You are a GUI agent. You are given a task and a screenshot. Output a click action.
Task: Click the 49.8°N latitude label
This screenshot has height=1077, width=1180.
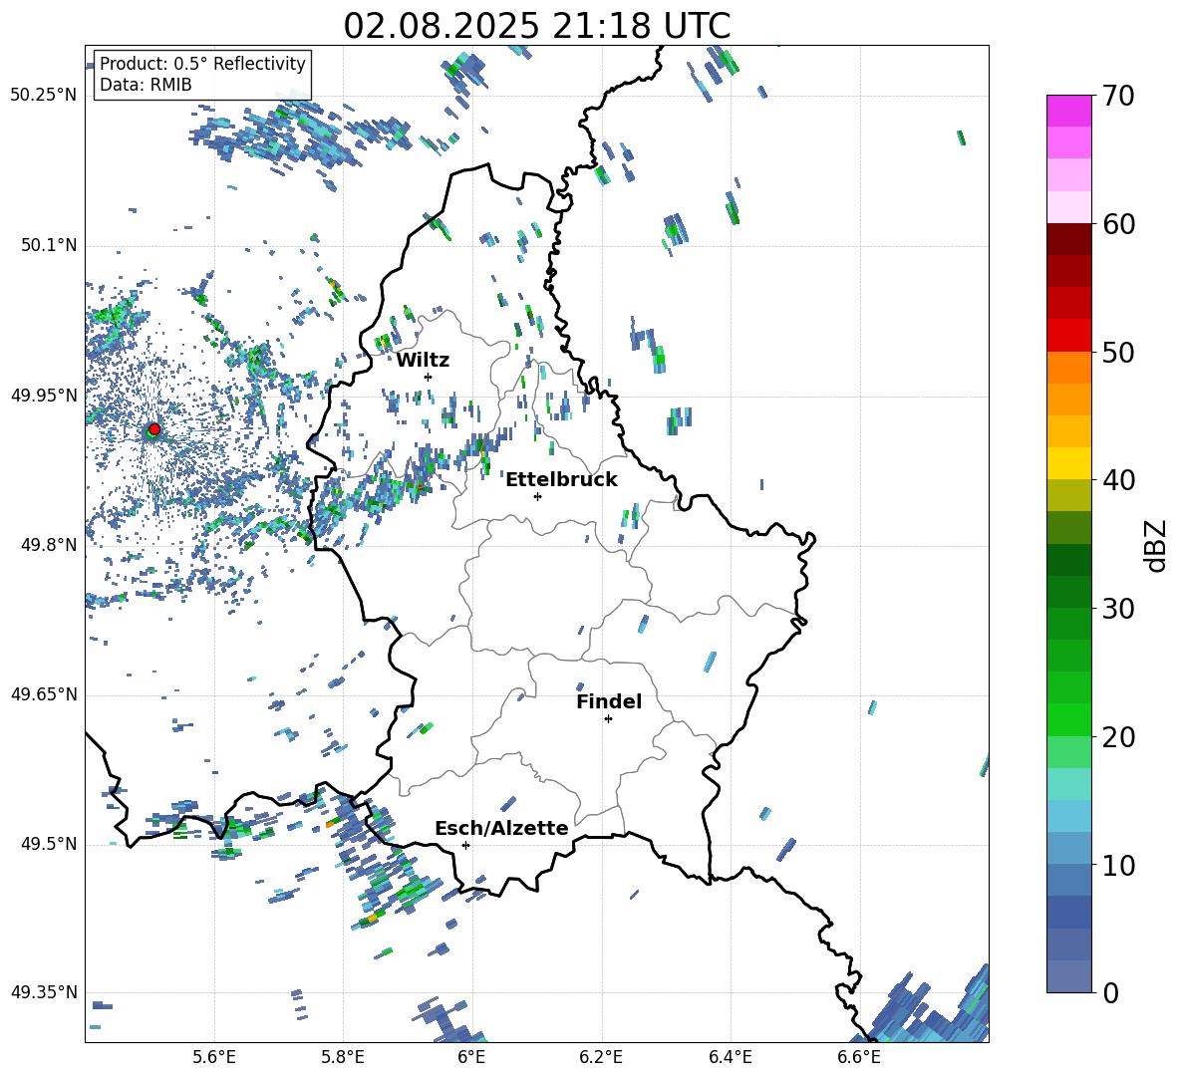pyautogui.click(x=49, y=545)
